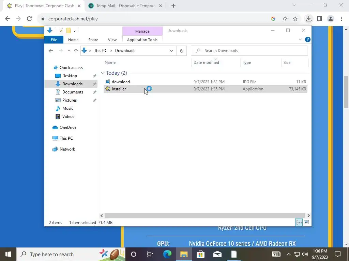
Task: Open OneDrive in the sidebar
Action: point(68,127)
